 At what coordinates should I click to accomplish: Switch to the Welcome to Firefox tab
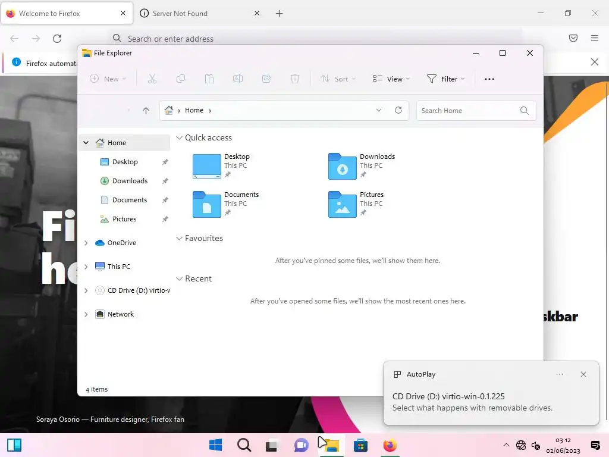(67, 13)
